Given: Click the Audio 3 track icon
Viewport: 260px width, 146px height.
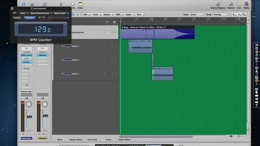Looking at the screenshot, I should (x=67, y=73).
